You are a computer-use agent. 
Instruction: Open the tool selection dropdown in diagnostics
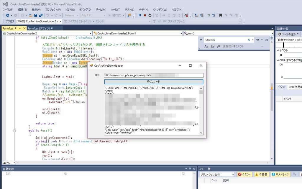288,34
